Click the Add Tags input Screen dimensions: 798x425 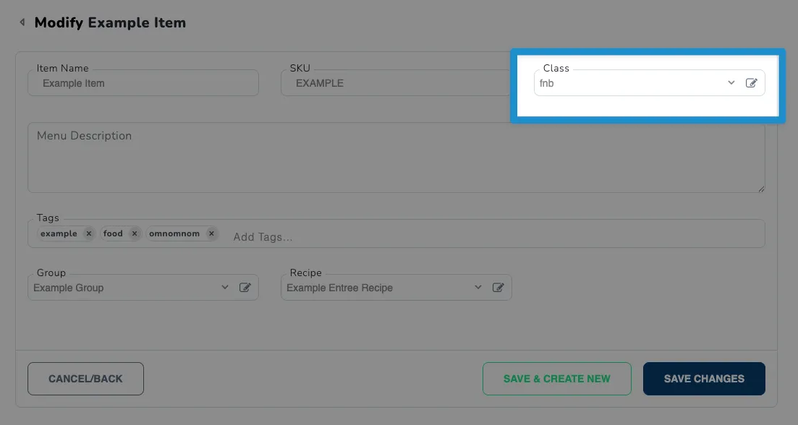pos(263,237)
